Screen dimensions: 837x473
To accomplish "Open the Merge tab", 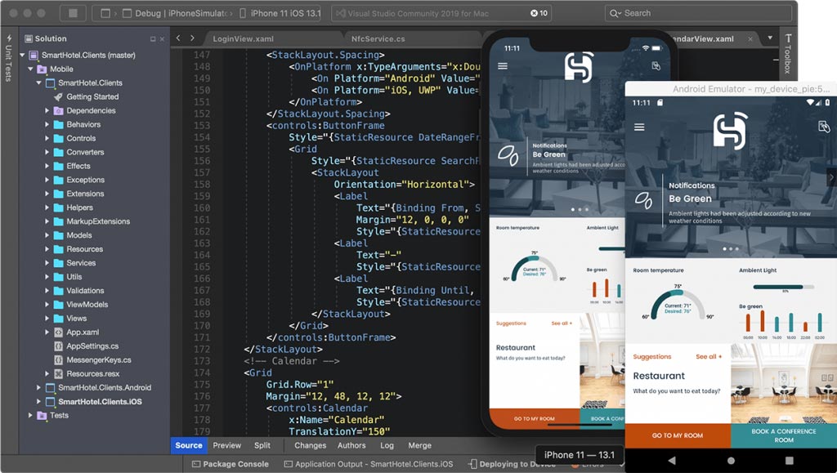I will tap(419, 445).
